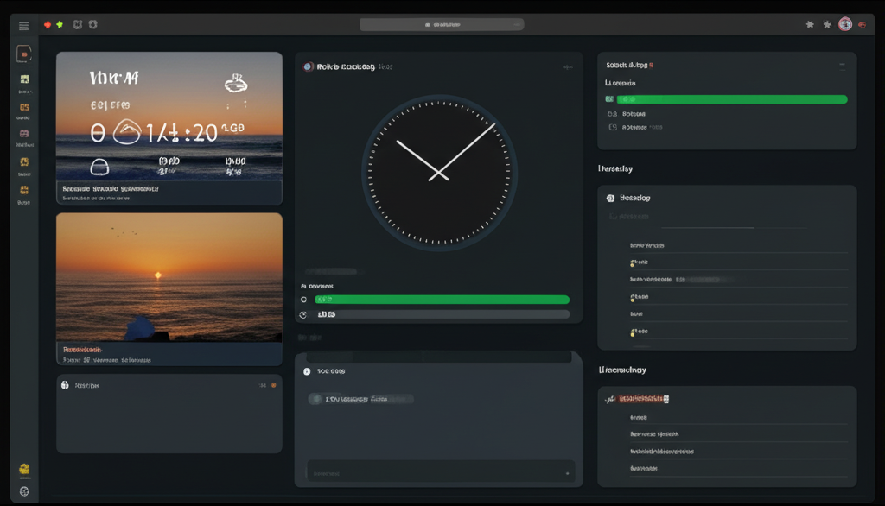Click the green progress bar under the clock
Image resolution: width=885 pixels, height=506 pixels.
[442, 300]
